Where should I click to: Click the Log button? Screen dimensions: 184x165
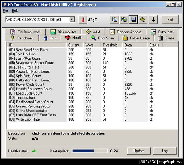tap(165, 151)
